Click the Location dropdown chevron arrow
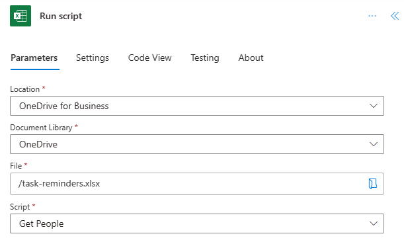404x242 pixels. tap(374, 106)
